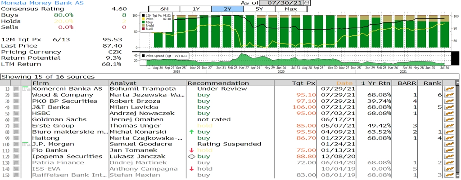Click report list icon for Patria Finance row 13

coord(16,162)
